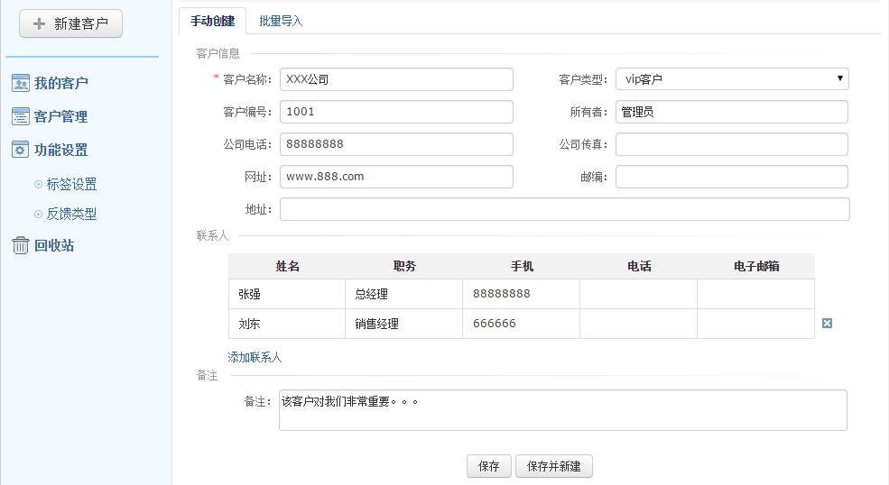Click the 电话 column header
The height and width of the screenshot is (485, 889).
tap(639, 266)
